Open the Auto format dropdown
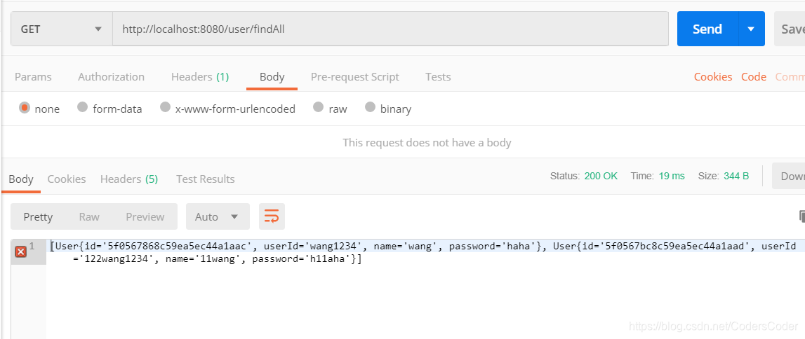This screenshot has height=339, width=805. [x=217, y=216]
